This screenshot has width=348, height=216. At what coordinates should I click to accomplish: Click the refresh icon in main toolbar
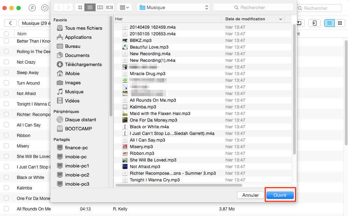tap(44, 8)
